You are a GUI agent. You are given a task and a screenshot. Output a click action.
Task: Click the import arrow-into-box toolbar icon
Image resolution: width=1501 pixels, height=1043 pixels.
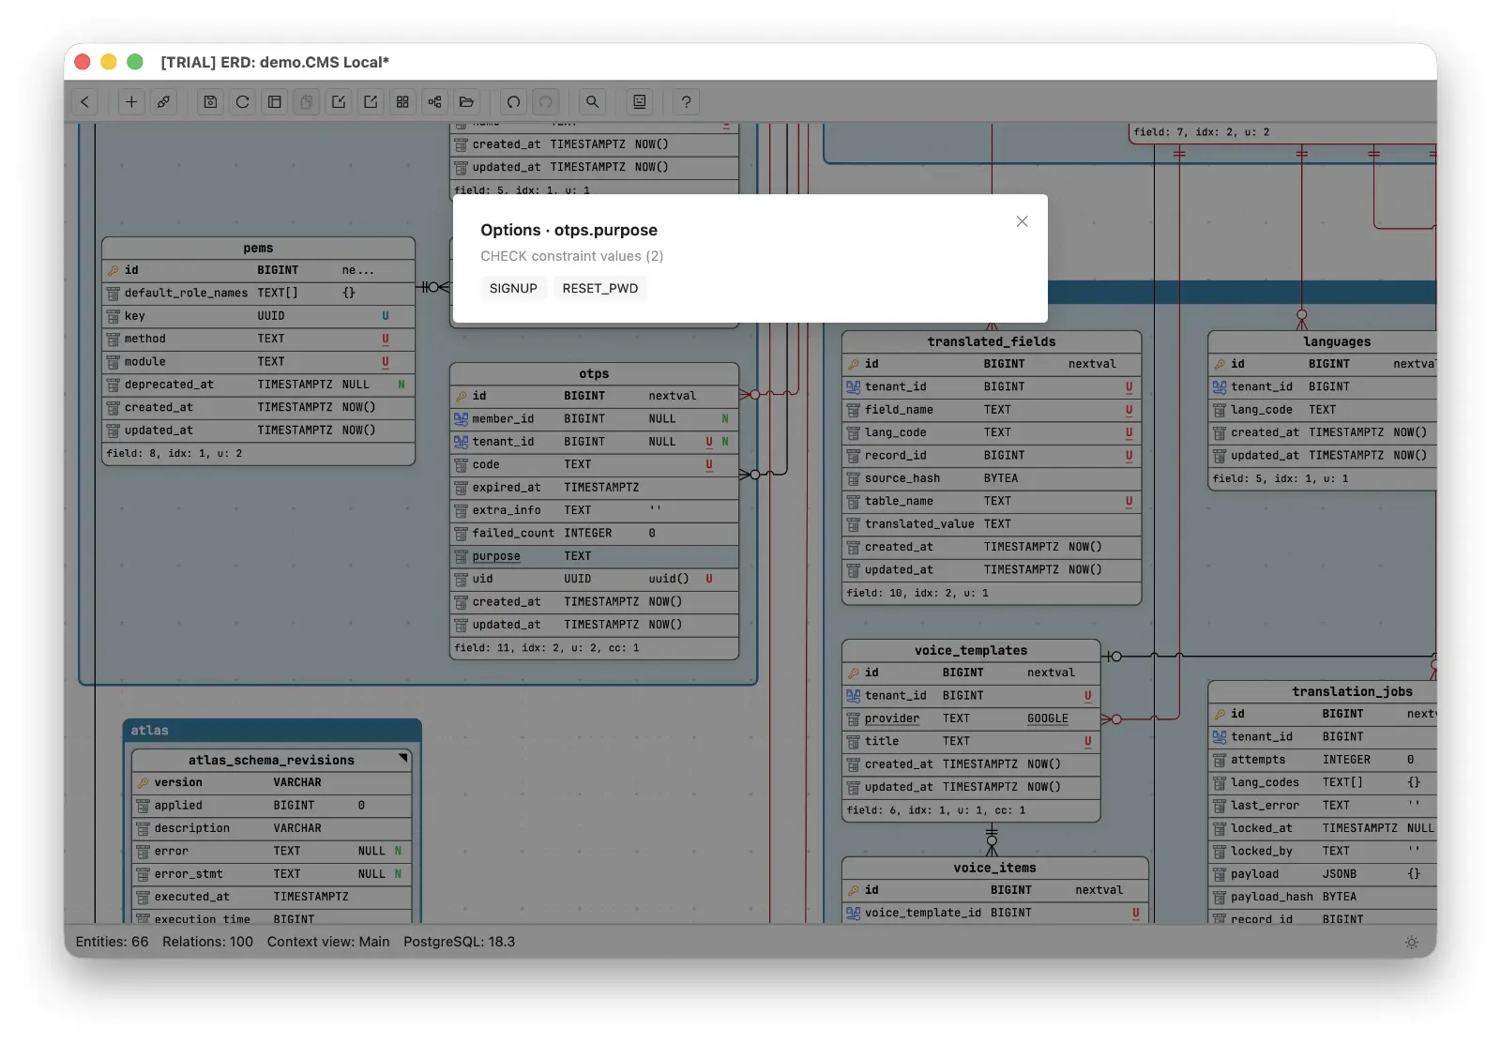(x=339, y=102)
